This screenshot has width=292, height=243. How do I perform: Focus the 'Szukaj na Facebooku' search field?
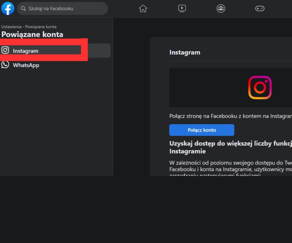62,8
